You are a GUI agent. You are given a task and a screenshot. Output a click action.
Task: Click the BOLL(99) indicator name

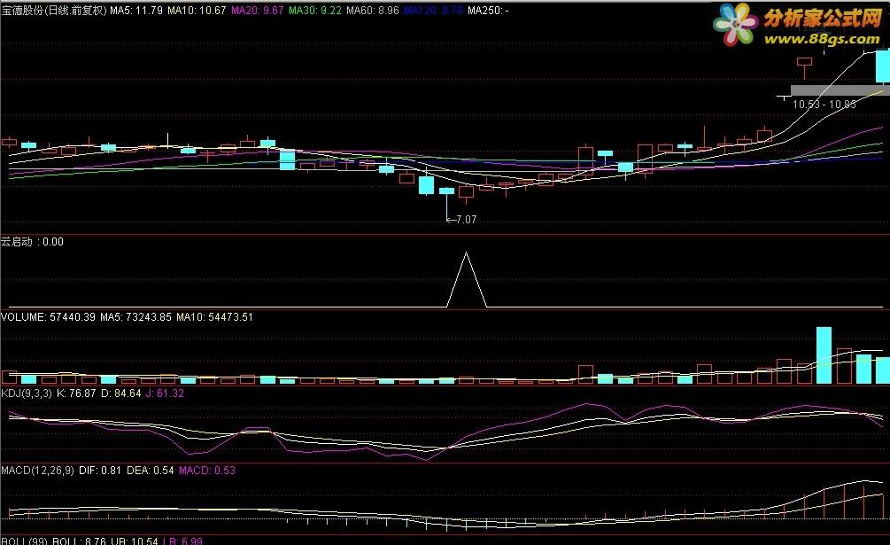coord(25,541)
